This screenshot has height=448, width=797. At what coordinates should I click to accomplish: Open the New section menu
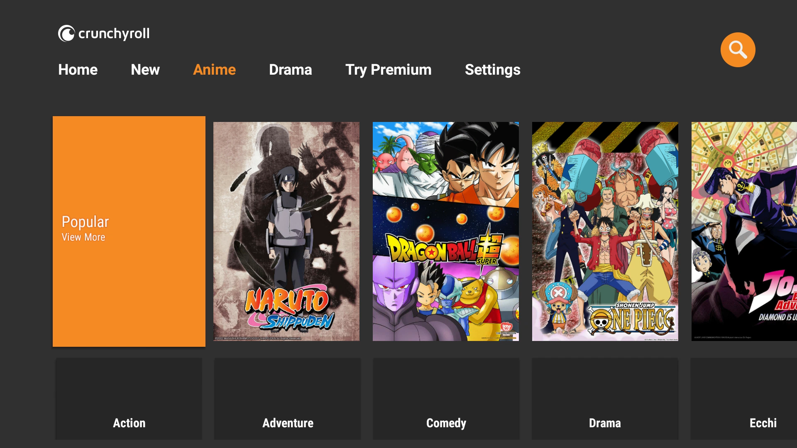tap(145, 69)
